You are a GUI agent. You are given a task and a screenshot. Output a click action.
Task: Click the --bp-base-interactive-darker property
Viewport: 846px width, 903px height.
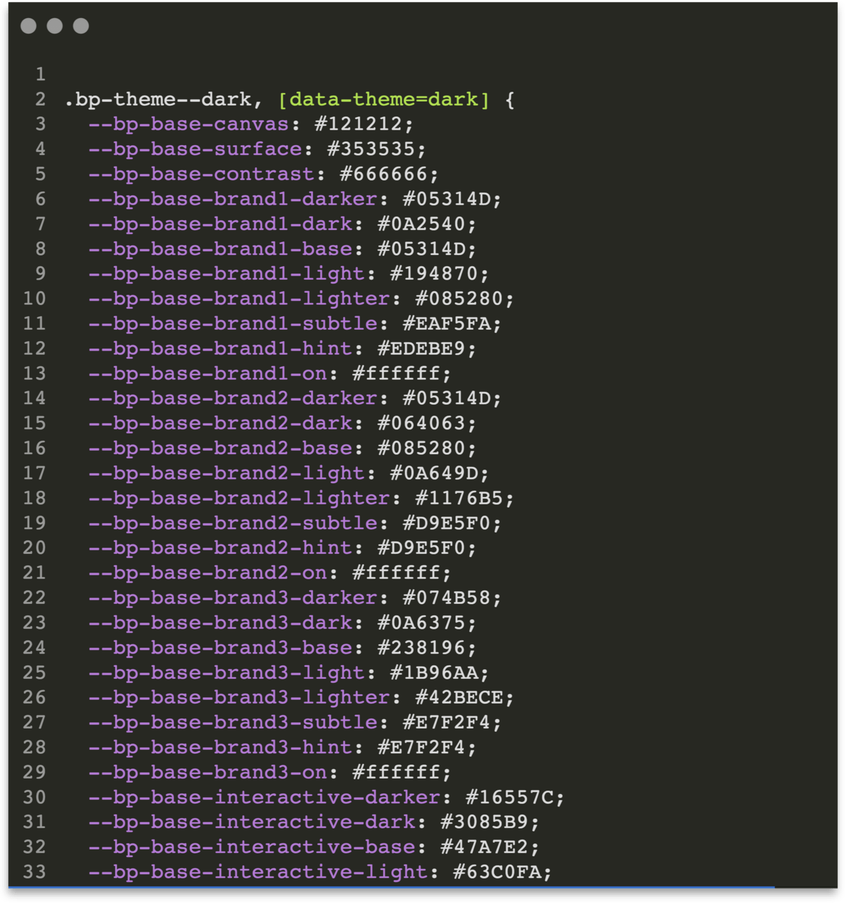click(264, 797)
